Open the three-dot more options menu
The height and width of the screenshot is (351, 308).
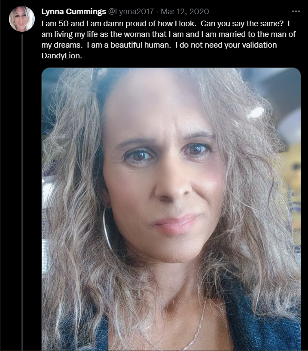tap(296, 12)
